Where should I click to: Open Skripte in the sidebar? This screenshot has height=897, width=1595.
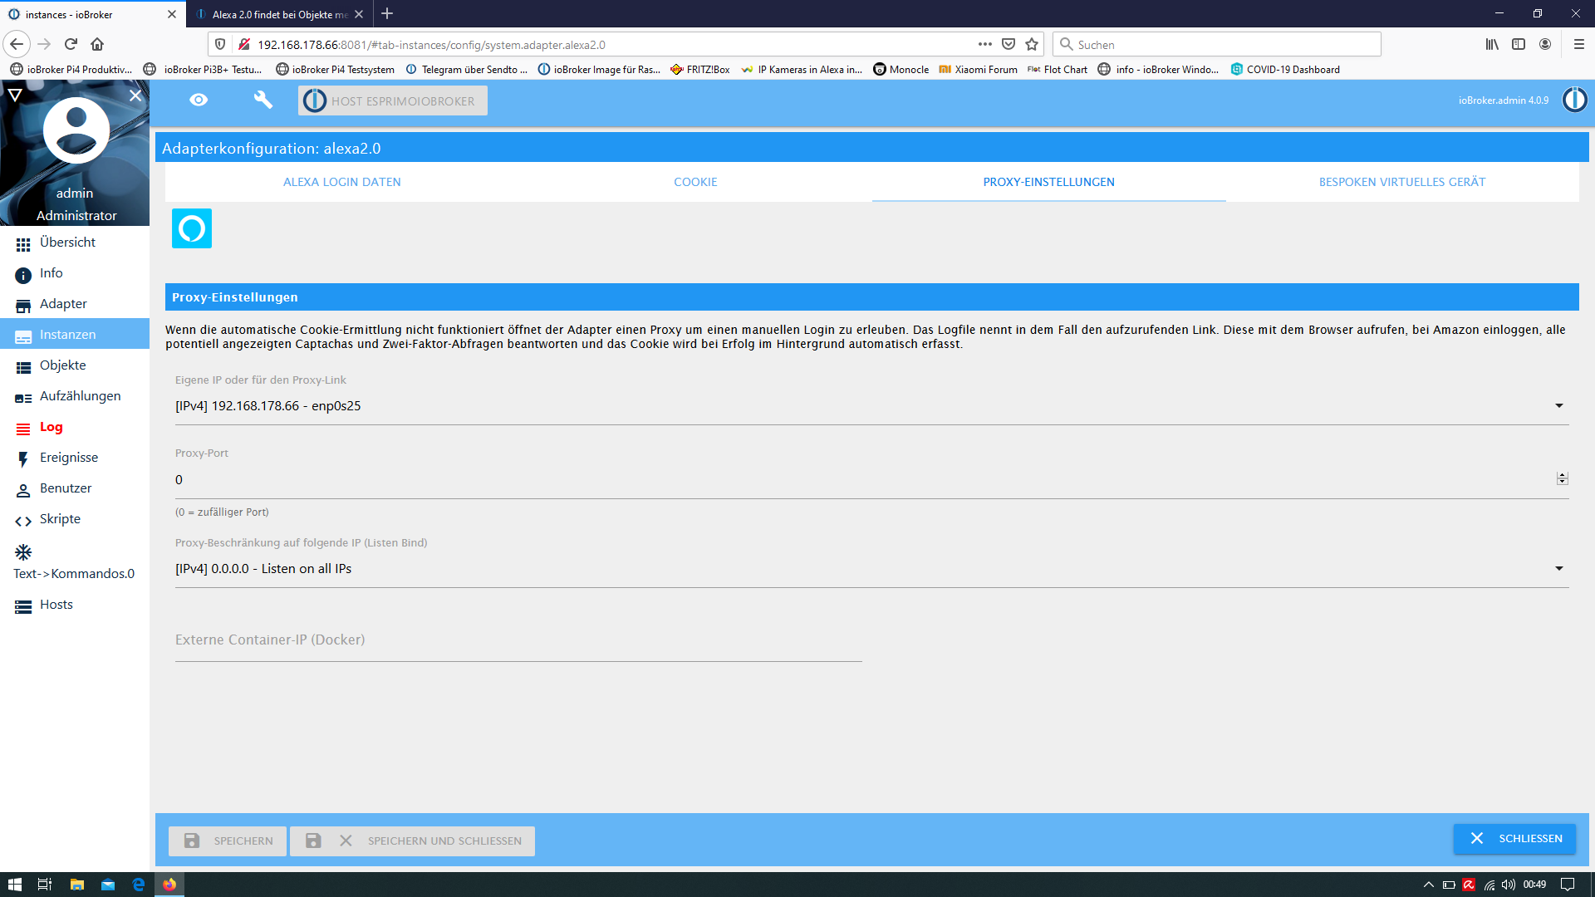coord(75,519)
